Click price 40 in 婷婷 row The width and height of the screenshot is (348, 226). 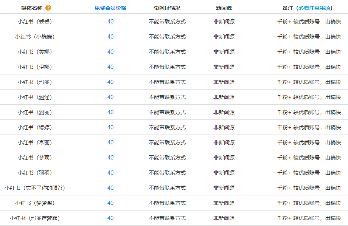pos(110,127)
